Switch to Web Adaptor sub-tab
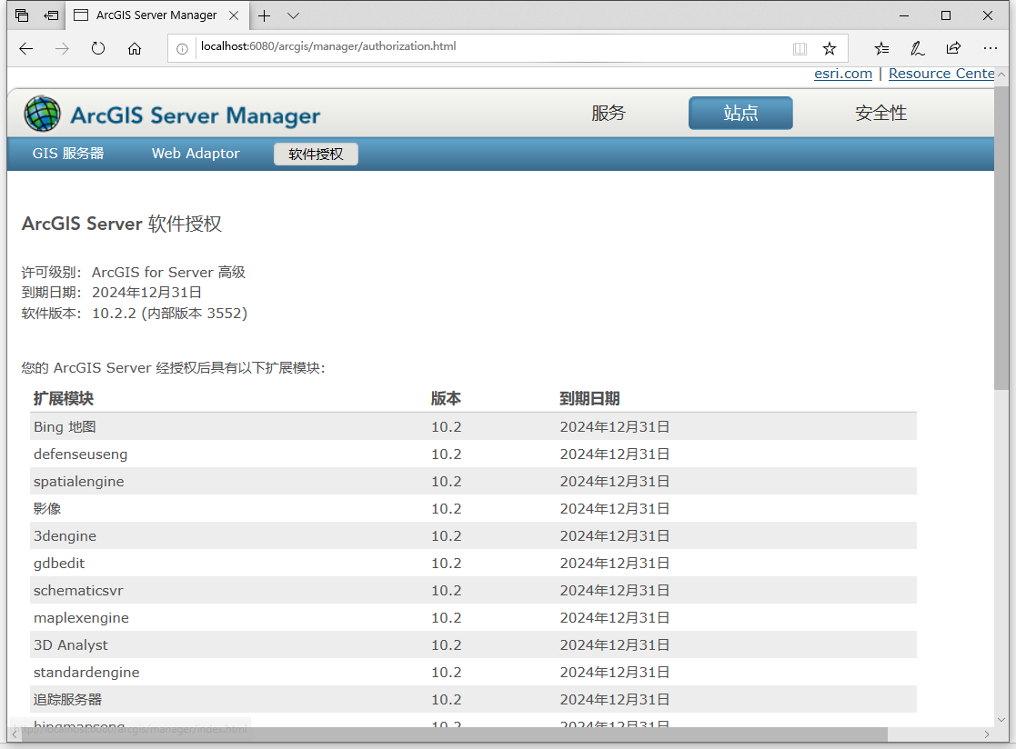The height and width of the screenshot is (749, 1016). click(x=196, y=154)
